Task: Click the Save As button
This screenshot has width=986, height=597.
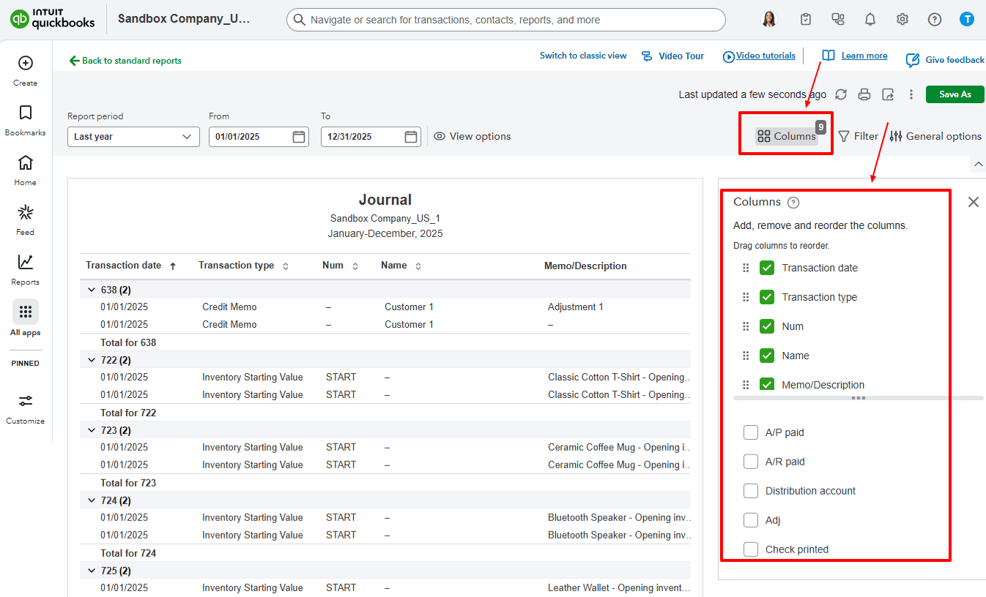Action: pyautogui.click(x=955, y=94)
